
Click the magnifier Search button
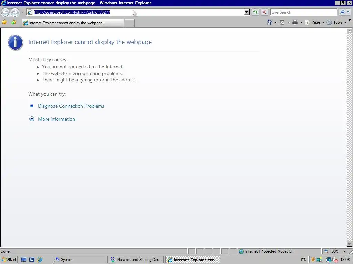click(x=342, y=12)
